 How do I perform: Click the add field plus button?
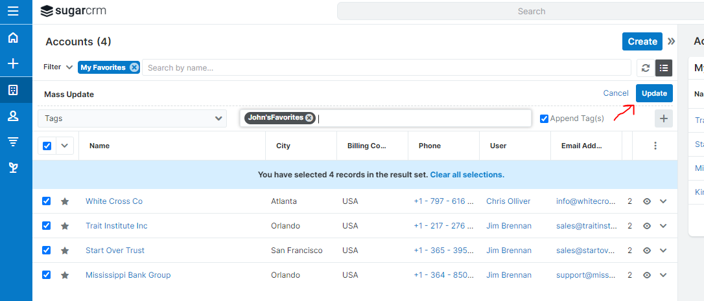[x=663, y=118]
